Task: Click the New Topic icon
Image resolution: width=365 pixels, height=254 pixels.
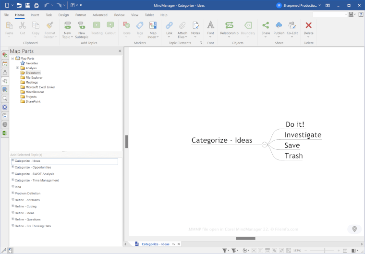Action: [x=67, y=25]
